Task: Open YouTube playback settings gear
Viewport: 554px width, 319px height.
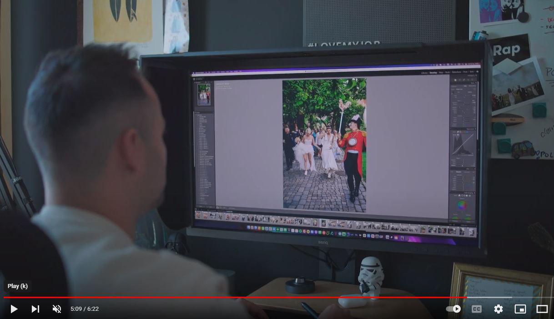Action: point(498,309)
